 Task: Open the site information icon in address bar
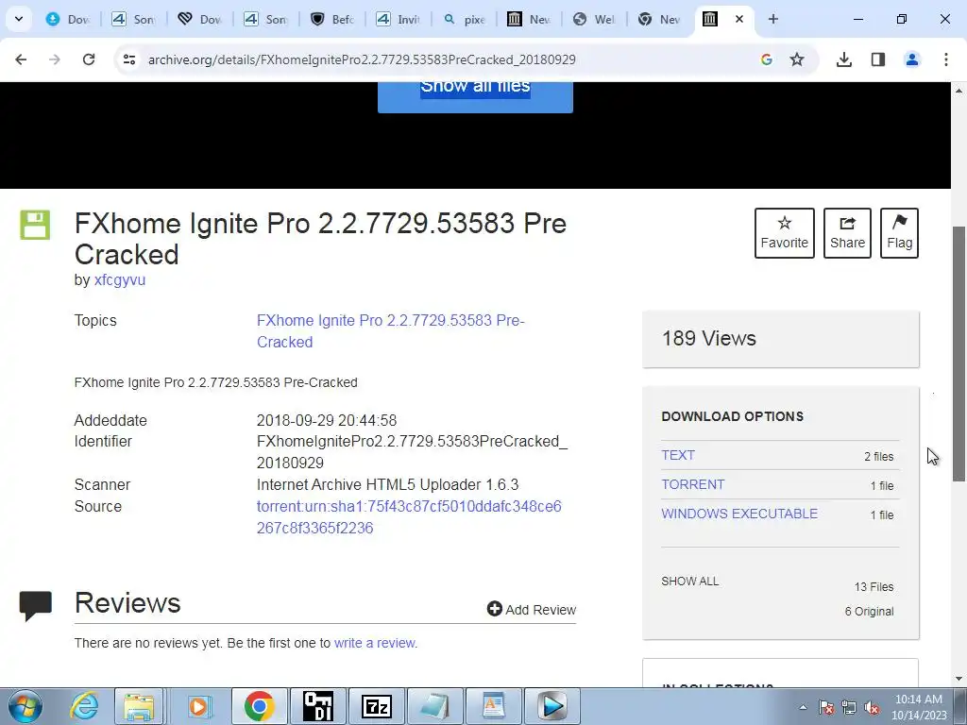coord(128,59)
